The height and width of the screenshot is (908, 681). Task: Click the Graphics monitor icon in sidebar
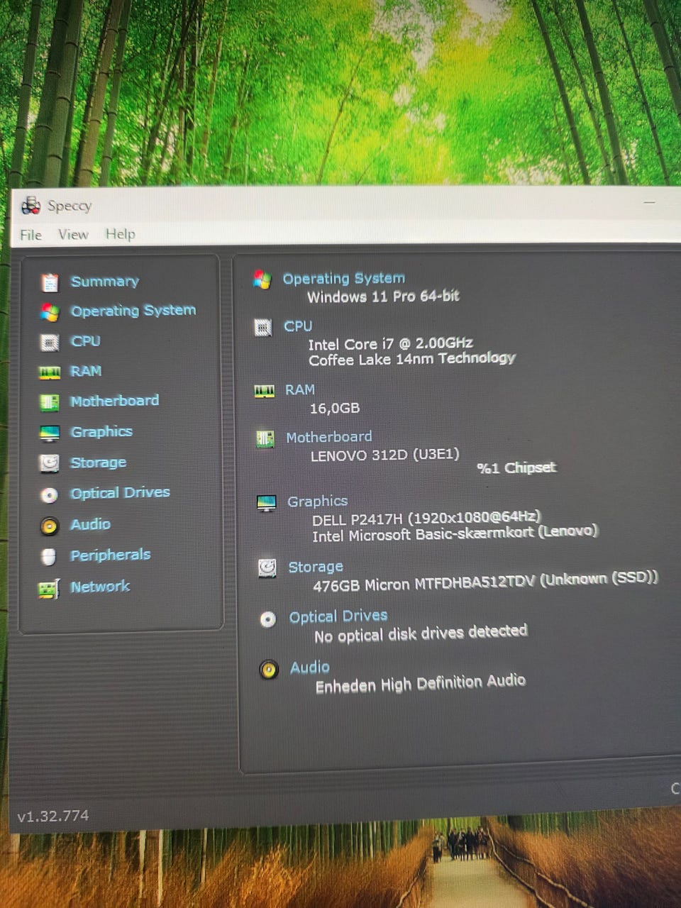point(49,433)
